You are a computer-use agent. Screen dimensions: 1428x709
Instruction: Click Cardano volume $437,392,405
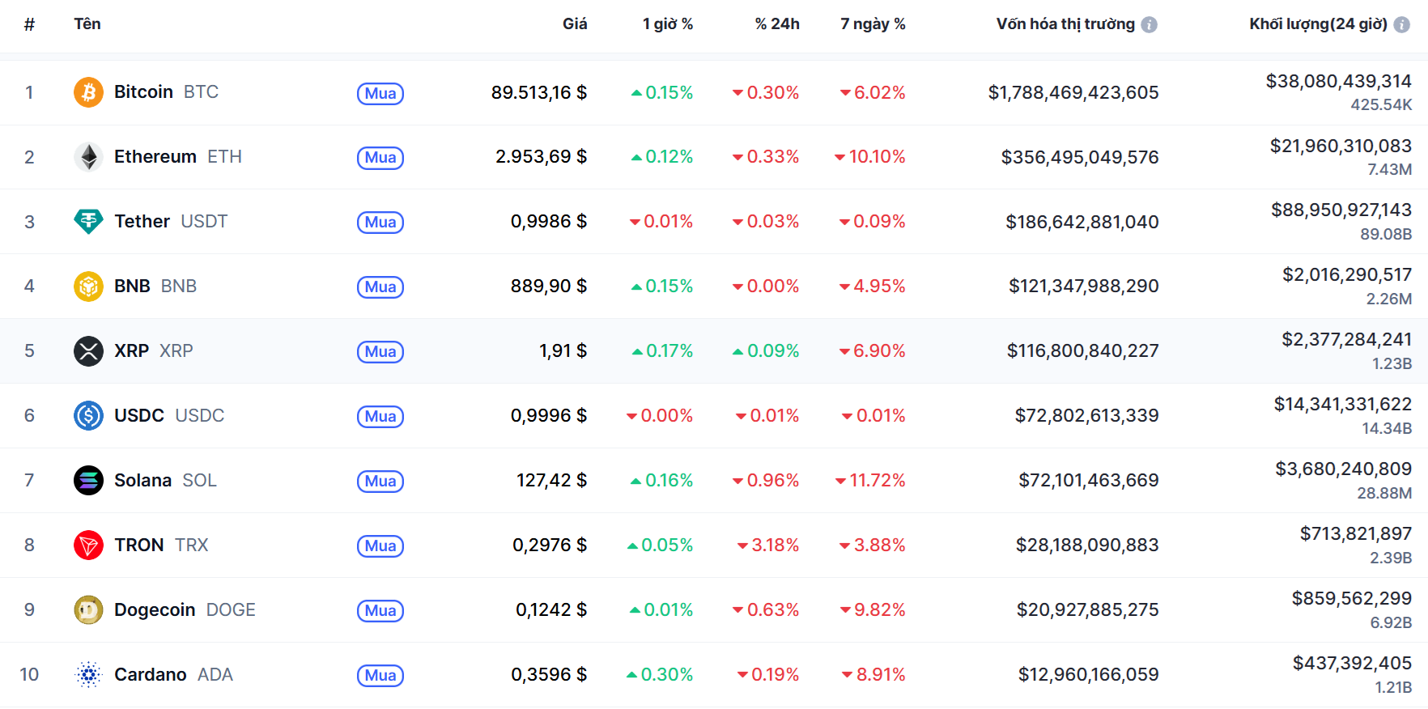(x=1353, y=664)
